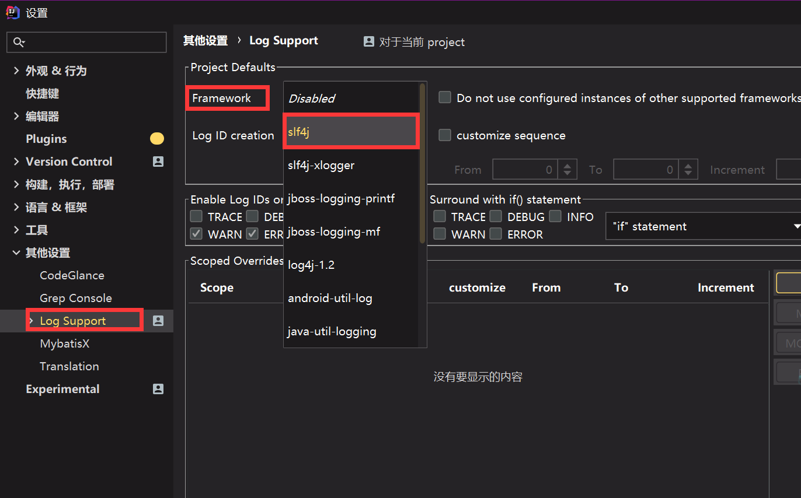The width and height of the screenshot is (801, 498).
Task: Click the yellow update badge beside Plugins
Action: [x=157, y=139]
